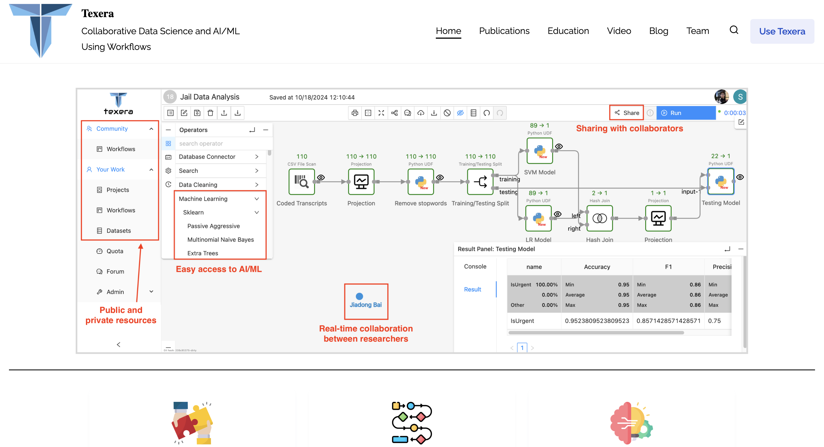Click the save disk icon in toolbar
Screen dimensions: 824x447
tap(197, 113)
